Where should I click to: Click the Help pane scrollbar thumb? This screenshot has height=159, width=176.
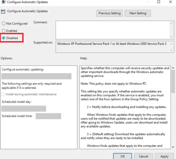(x=173, y=81)
